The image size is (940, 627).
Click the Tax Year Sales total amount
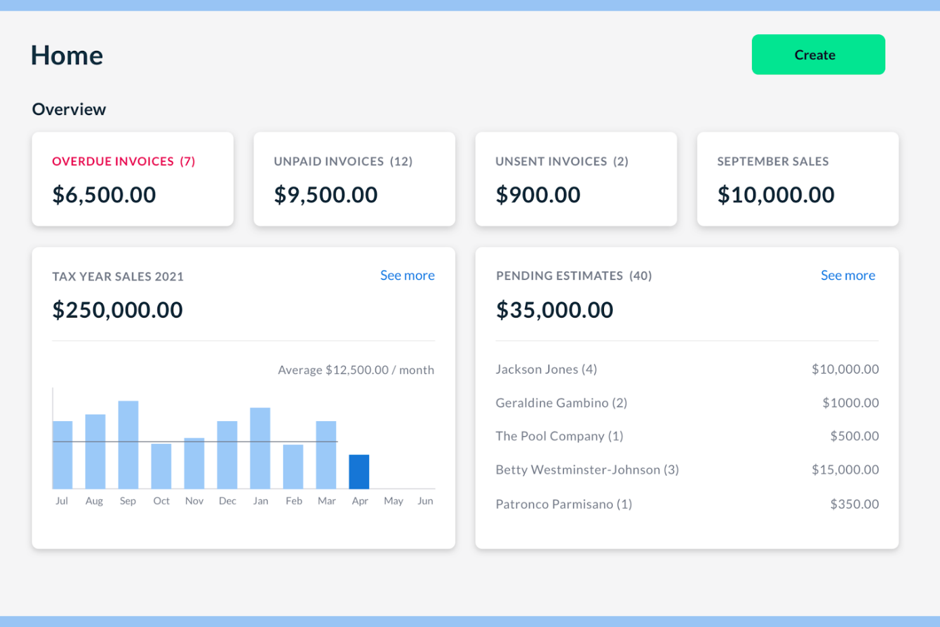click(x=117, y=310)
